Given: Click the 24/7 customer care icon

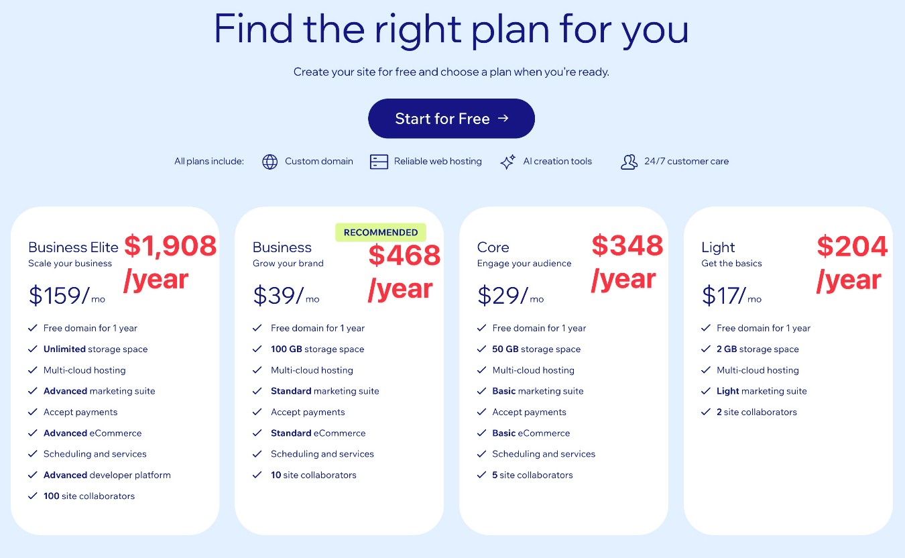Looking at the screenshot, I should coord(629,162).
